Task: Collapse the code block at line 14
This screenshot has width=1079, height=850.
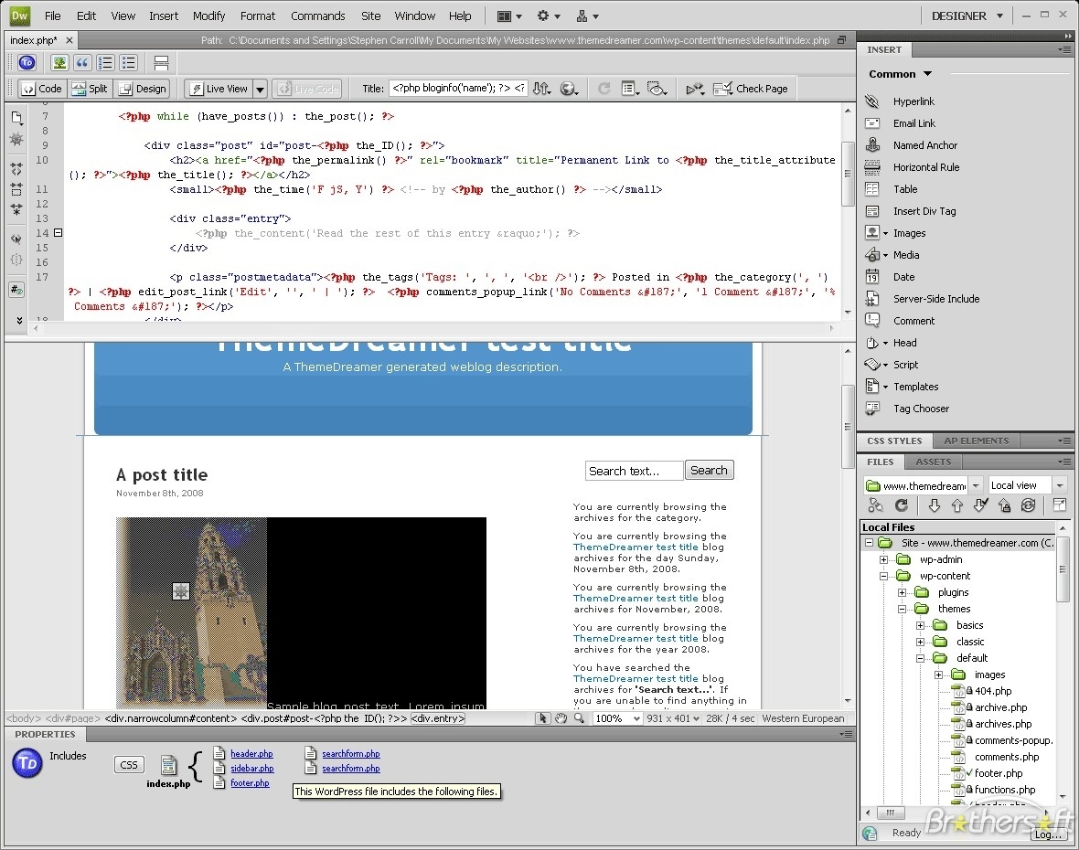Action: 57,233
